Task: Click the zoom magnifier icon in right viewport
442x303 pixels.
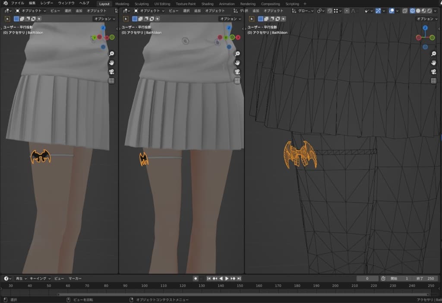Action: [433, 54]
